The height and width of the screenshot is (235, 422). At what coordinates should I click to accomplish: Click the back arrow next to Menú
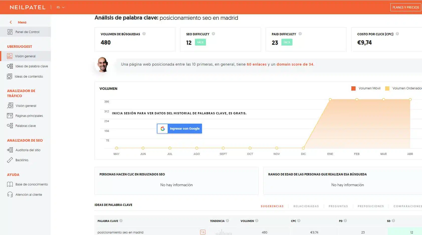pos(11,22)
